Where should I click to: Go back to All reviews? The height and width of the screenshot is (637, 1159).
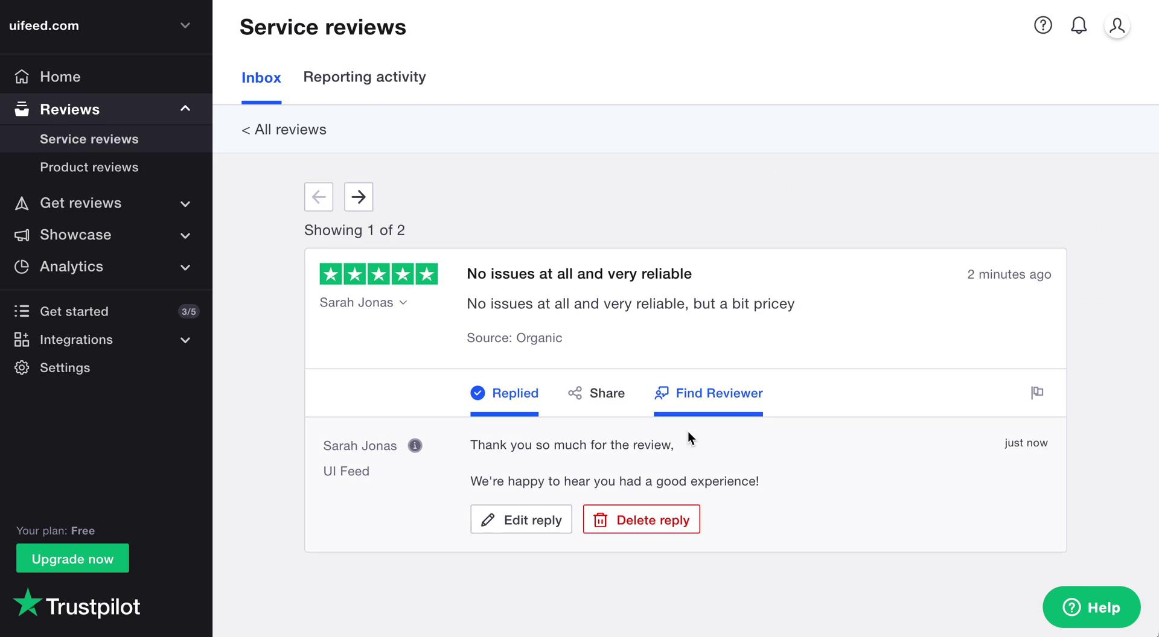284,130
